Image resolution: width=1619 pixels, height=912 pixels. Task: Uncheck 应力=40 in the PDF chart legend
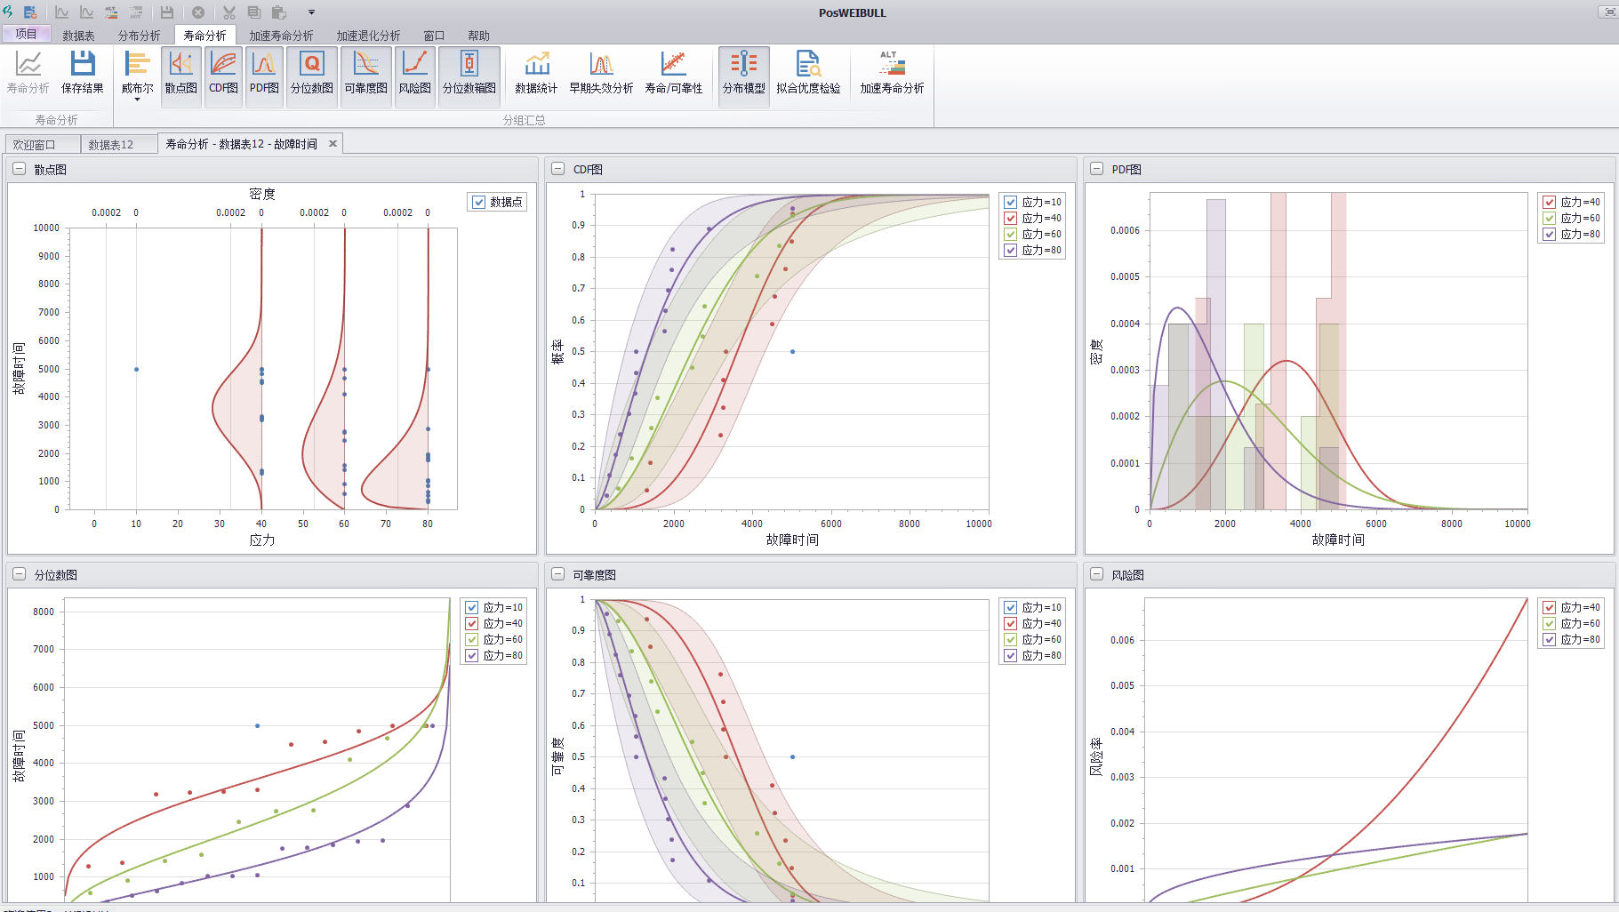tap(1549, 202)
